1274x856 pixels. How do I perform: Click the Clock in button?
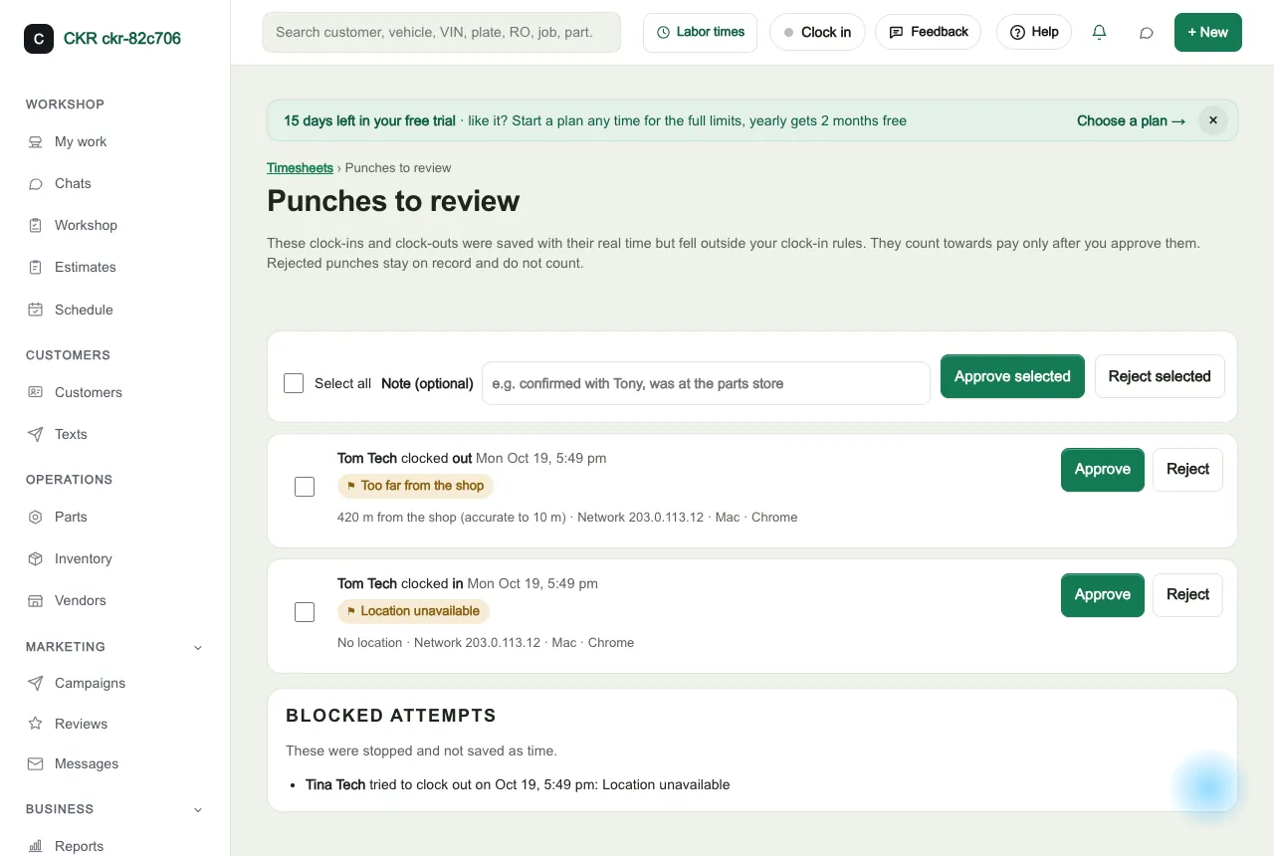coord(817,32)
